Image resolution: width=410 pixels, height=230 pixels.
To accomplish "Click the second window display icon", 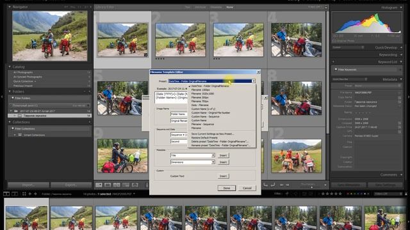I will coord(15,194).
